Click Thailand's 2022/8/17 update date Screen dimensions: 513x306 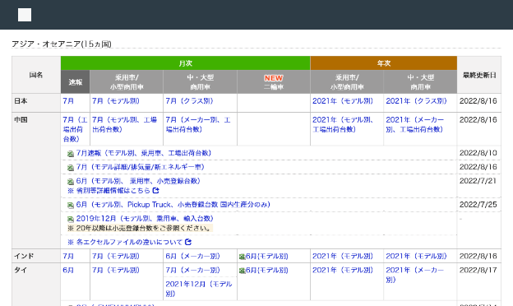[x=478, y=270]
